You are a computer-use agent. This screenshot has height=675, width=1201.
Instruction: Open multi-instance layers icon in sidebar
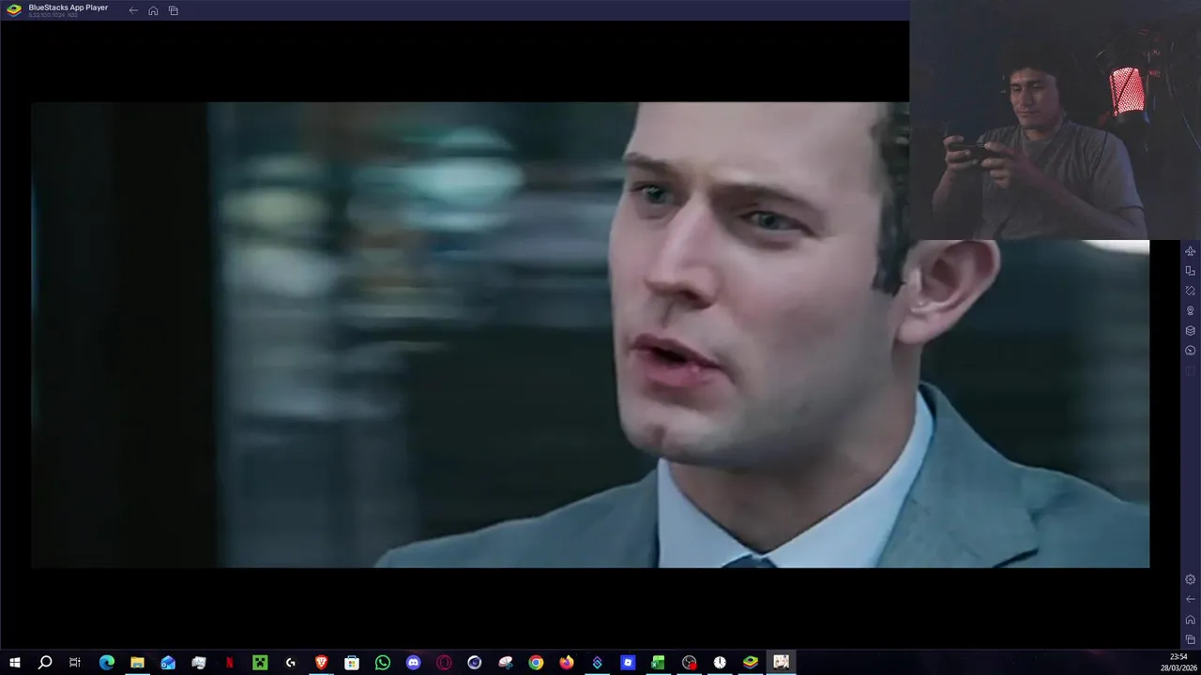pos(1190,330)
